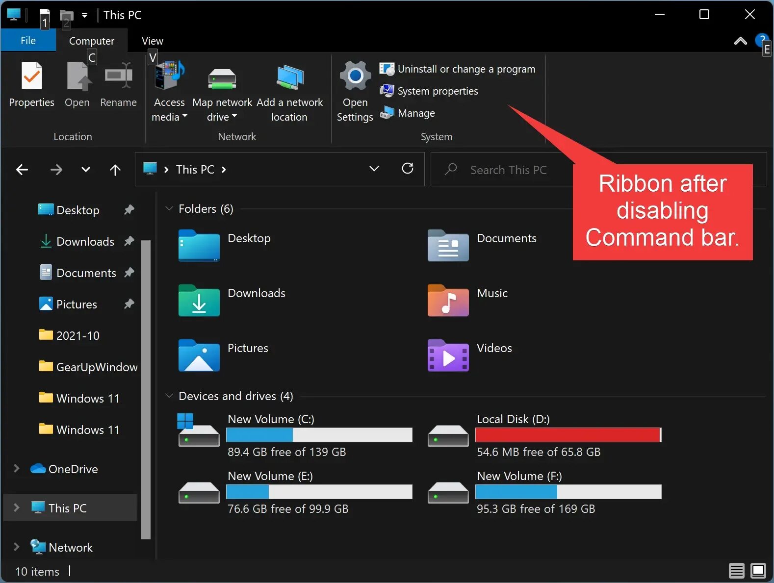Select the Music folder icon

448,300
